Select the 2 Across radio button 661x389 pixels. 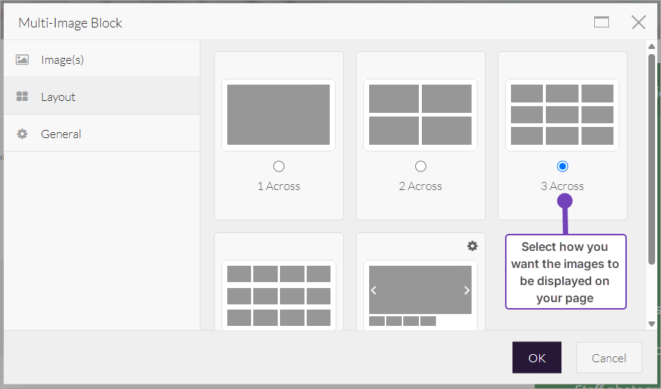pyautogui.click(x=420, y=166)
